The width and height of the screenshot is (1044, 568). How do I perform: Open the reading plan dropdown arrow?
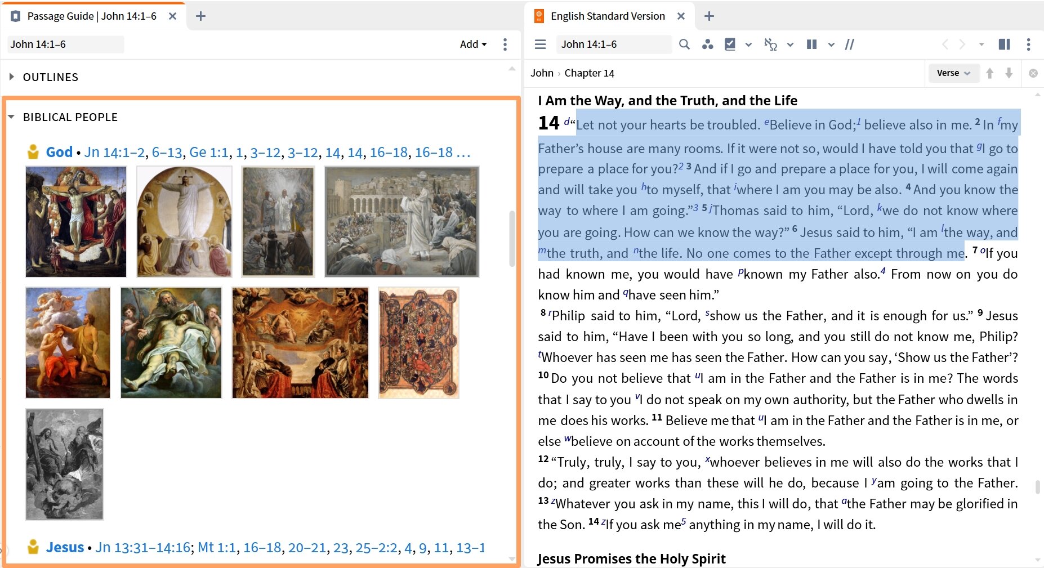click(748, 44)
